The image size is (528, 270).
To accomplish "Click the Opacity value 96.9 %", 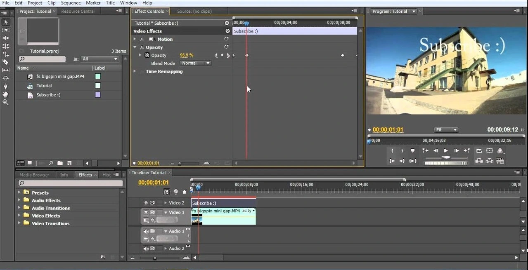I will tap(187, 55).
